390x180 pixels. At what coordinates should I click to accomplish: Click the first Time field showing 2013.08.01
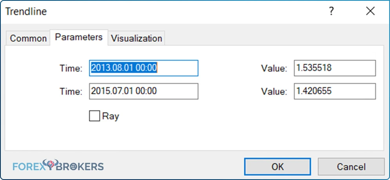143,68
